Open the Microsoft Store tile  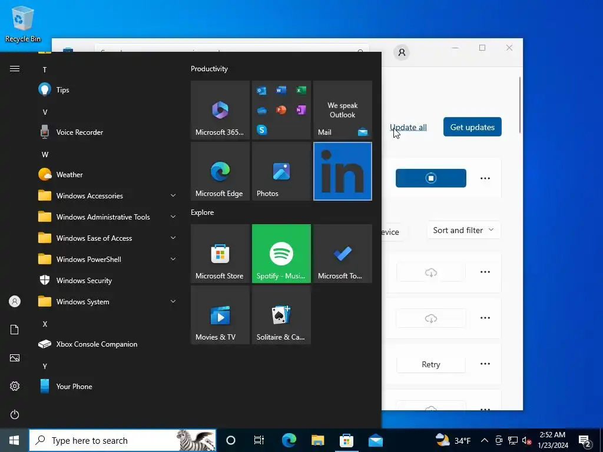(220, 254)
